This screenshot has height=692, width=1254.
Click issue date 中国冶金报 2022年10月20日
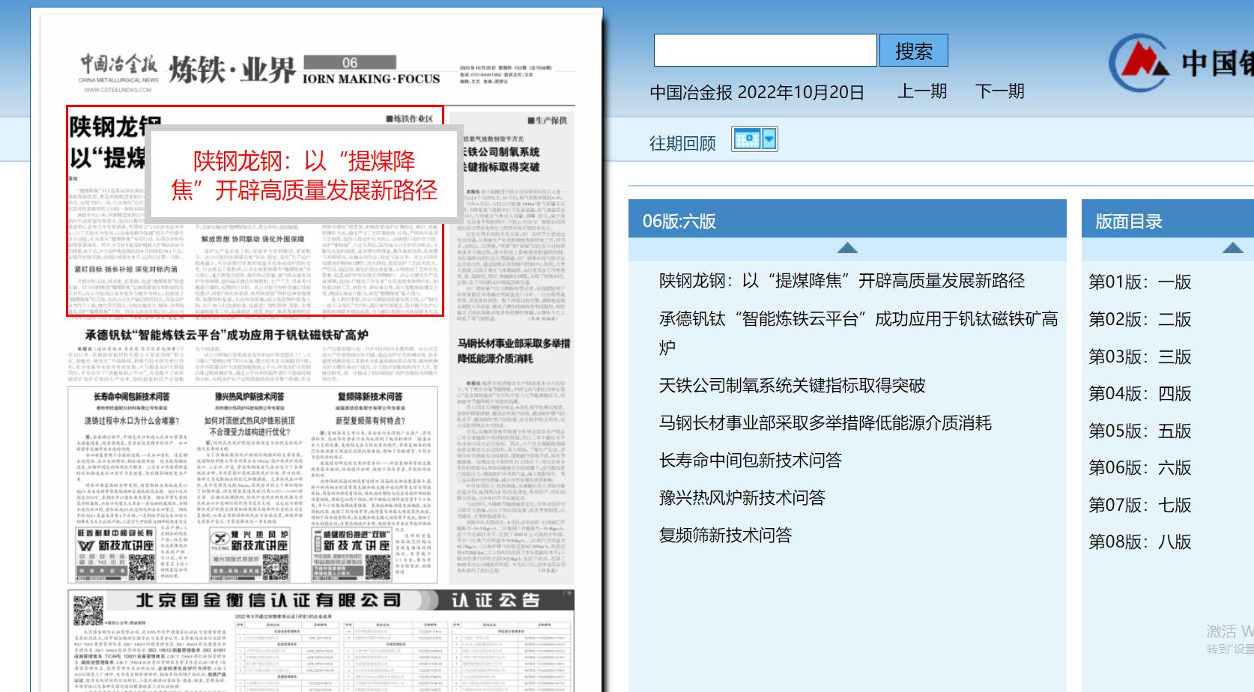[757, 92]
